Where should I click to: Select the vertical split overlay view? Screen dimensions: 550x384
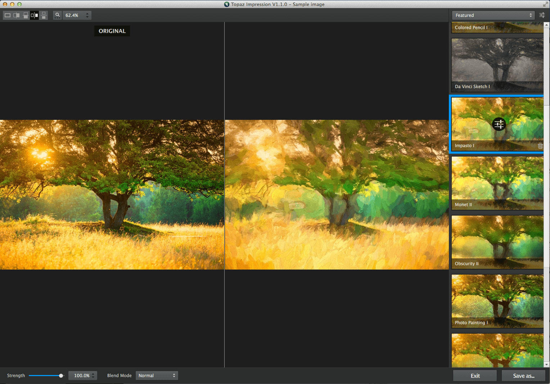pyautogui.click(x=17, y=15)
